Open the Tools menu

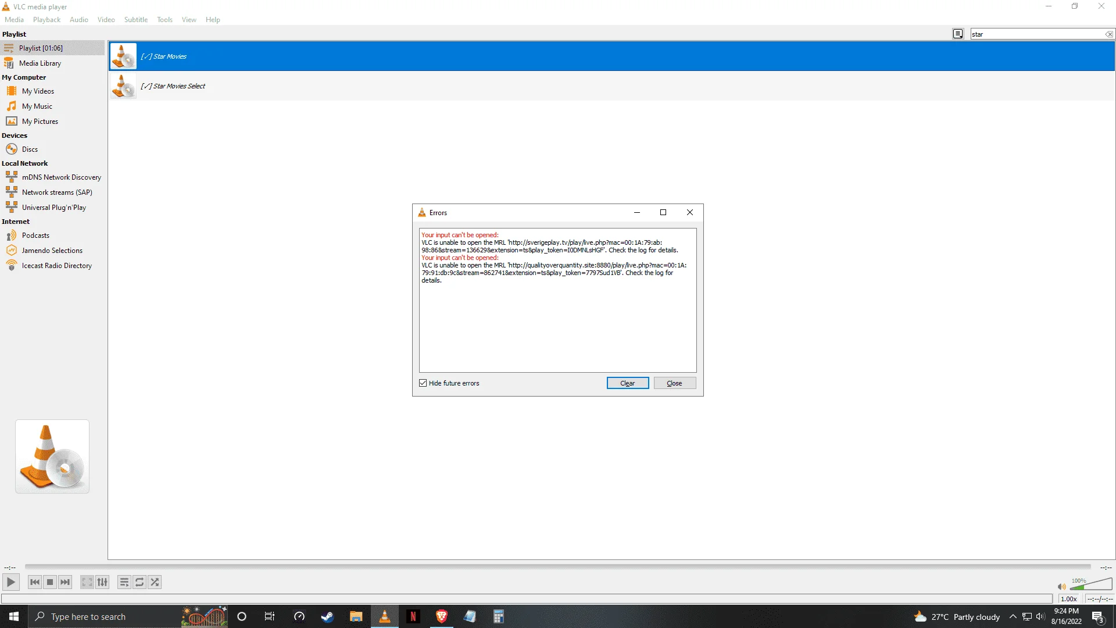coord(164,20)
